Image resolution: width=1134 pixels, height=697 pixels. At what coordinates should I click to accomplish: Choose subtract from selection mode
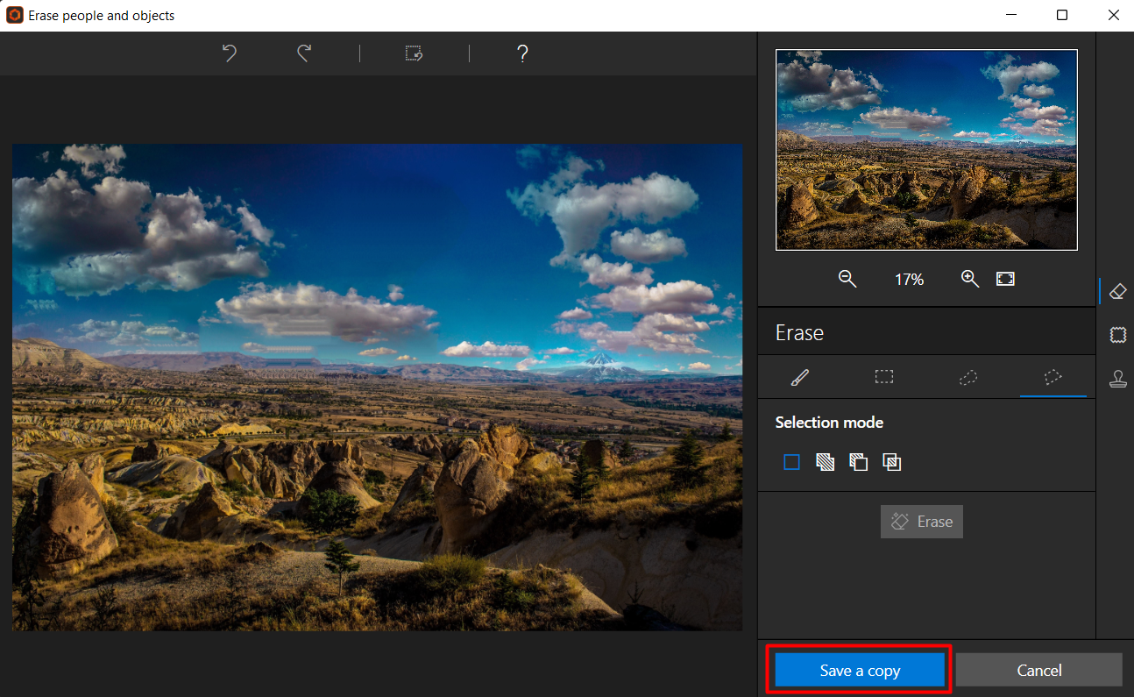tap(859, 462)
